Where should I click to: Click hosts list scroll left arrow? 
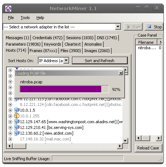click(x=10, y=146)
